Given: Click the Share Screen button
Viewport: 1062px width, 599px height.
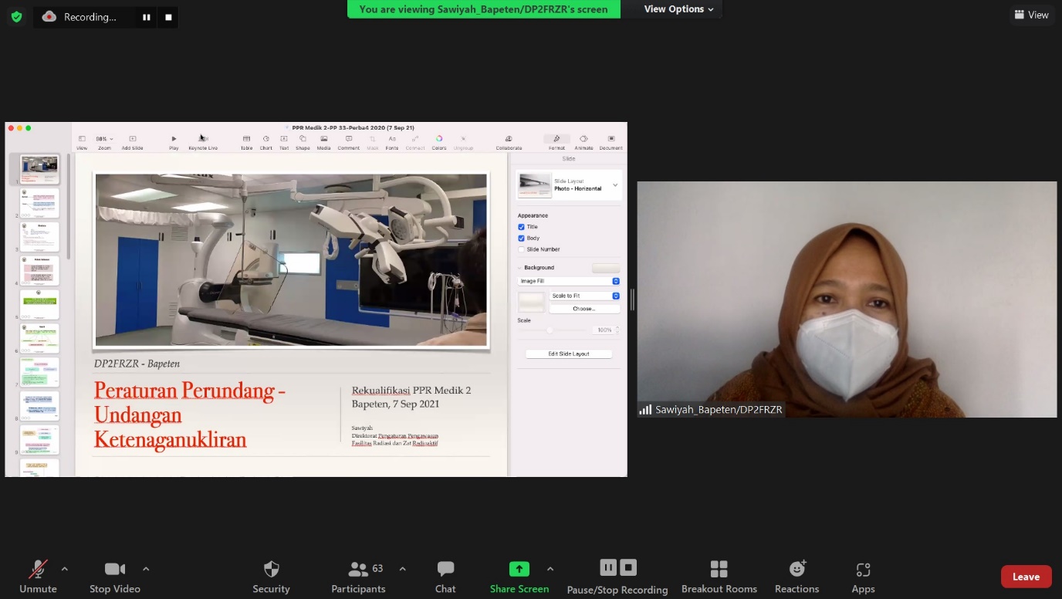Looking at the screenshot, I should tap(519, 577).
